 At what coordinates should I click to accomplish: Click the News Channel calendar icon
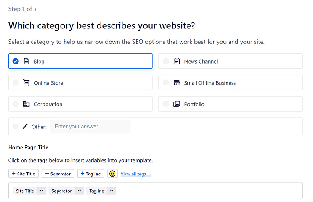point(176,61)
